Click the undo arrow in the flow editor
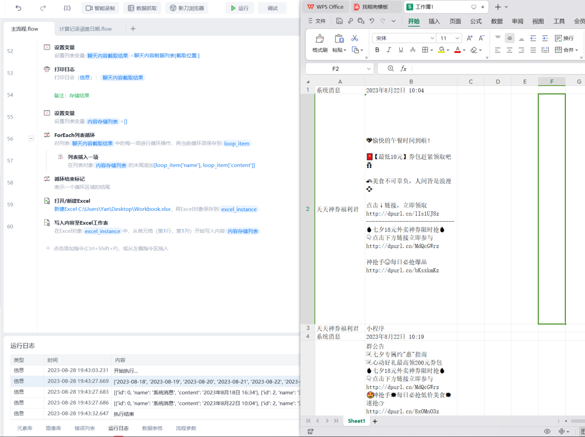 coord(19,8)
